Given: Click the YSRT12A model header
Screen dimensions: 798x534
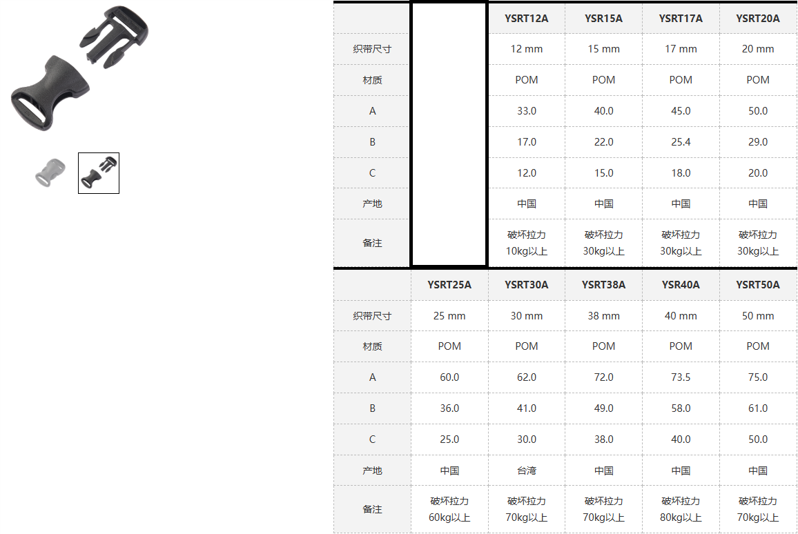Looking at the screenshot, I should [526, 19].
